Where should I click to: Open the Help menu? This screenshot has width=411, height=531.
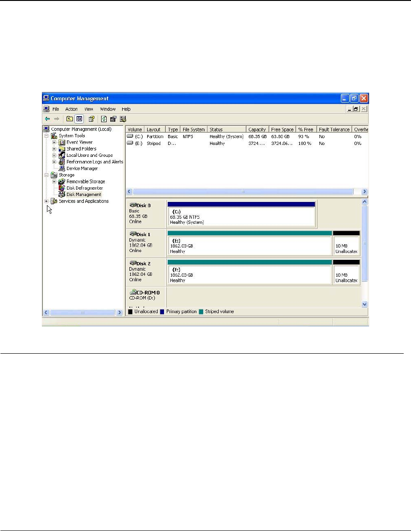[x=126, y=109]
